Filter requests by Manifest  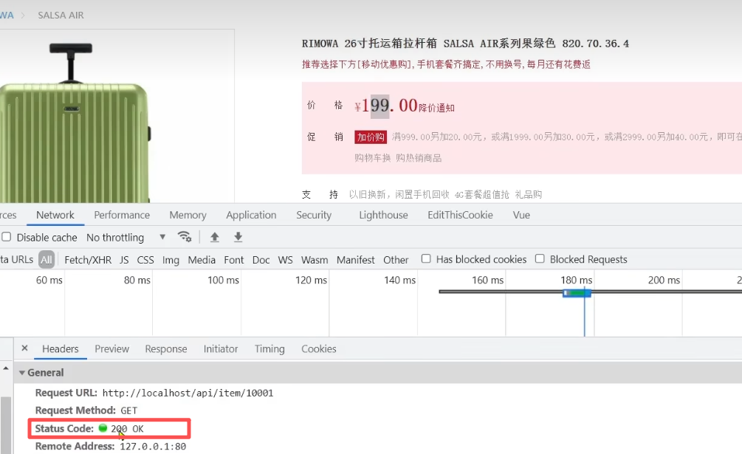(355, 260)
